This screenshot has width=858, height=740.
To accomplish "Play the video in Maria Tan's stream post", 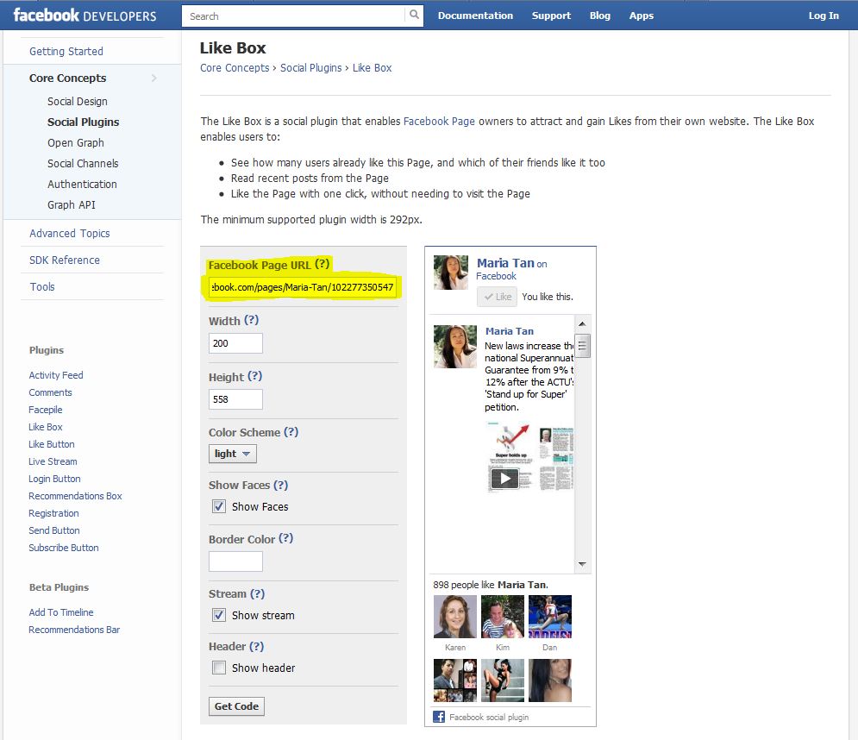I will click(504, 477).
